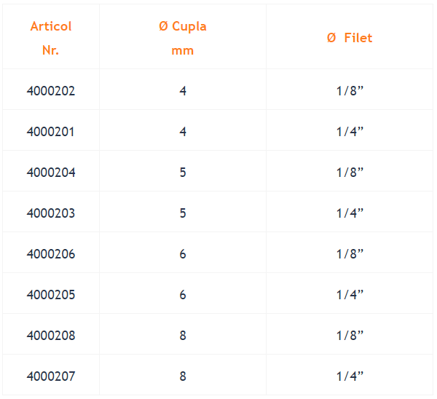The image size is (437, 399).
Task: Click the 1/8" thread cell for 4000208
Action: click(x=350, y=336)
